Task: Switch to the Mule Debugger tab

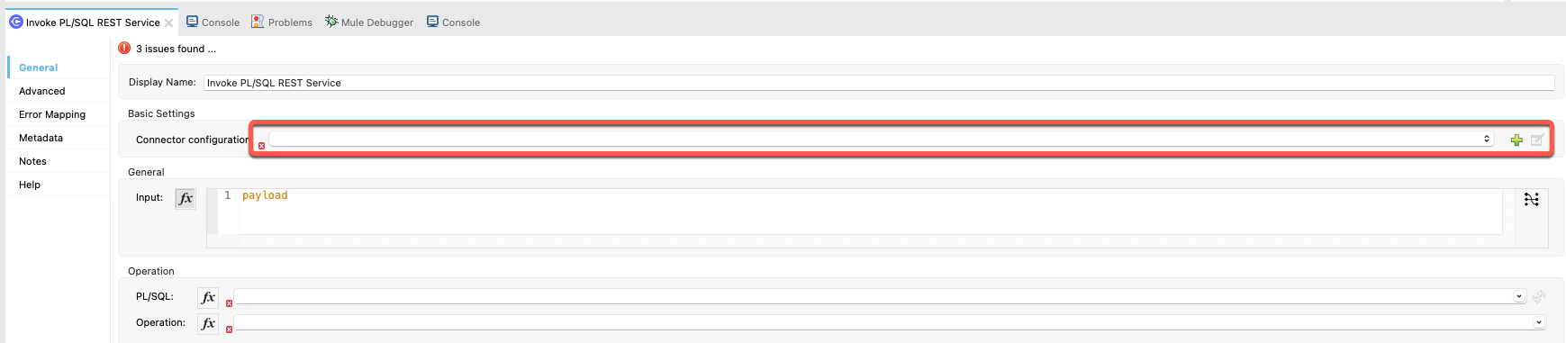Action: [369, 22]
